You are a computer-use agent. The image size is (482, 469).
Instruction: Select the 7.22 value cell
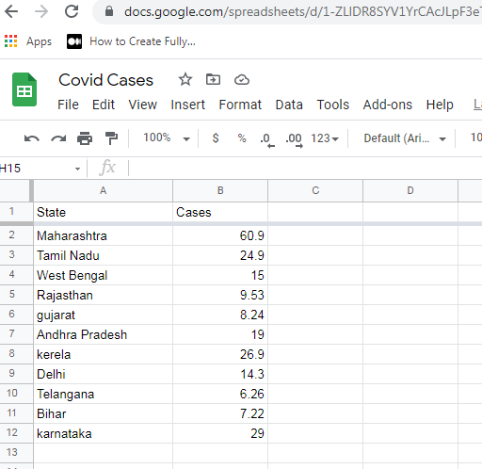point(220,413)
